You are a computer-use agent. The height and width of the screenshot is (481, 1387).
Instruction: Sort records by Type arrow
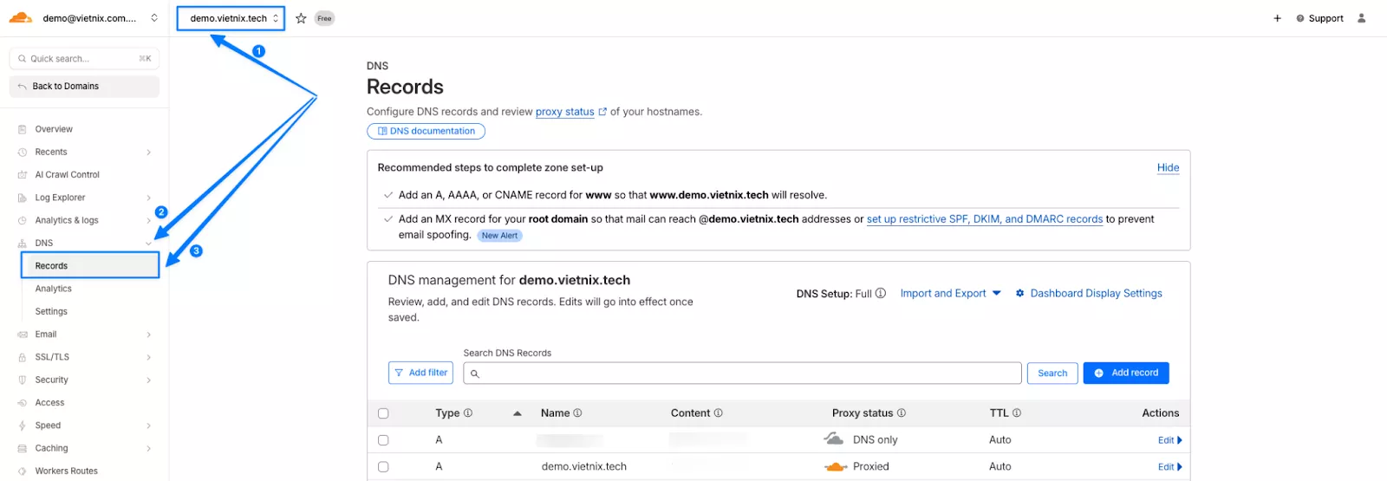tap(518, 413)
